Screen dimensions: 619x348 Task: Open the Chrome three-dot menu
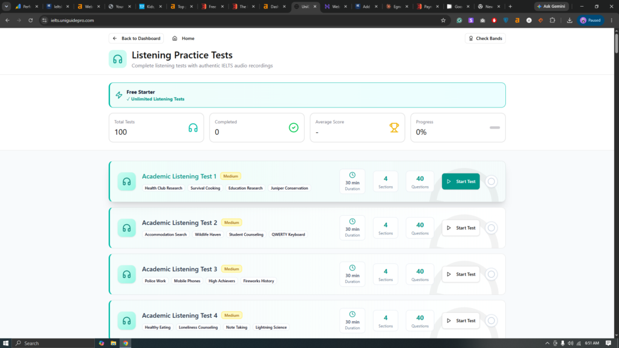click(612, 20)
